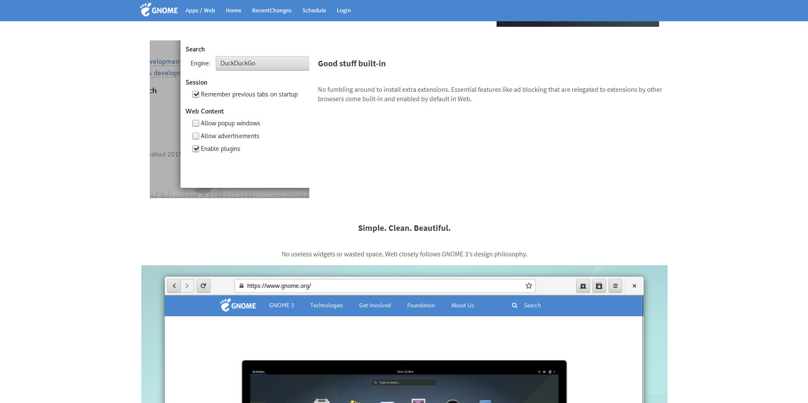Image resolution: width=808 pixels, height=403 pixels.
Task: Click the laptop desktop thumbnail in the screenshot
Action: [x=404, y=381]
